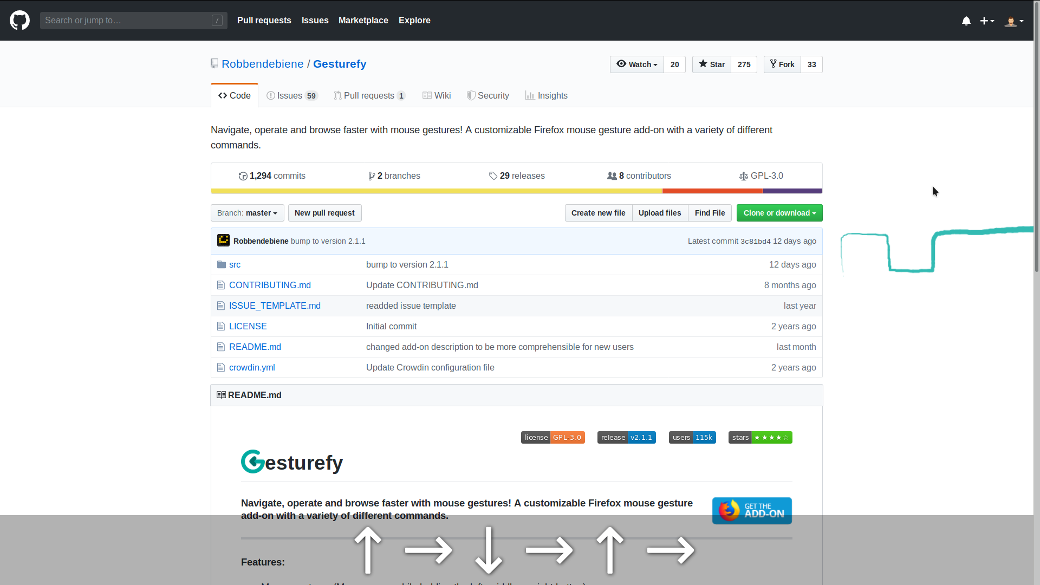1040x585 pixels.
Task: Open the Gesturefy repository name link
Action: tap(340, 64)
